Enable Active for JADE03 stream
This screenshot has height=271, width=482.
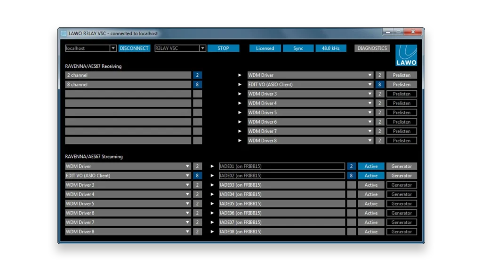(371, 185)
